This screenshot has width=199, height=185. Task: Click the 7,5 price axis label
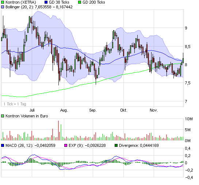(x=188, y=83)
